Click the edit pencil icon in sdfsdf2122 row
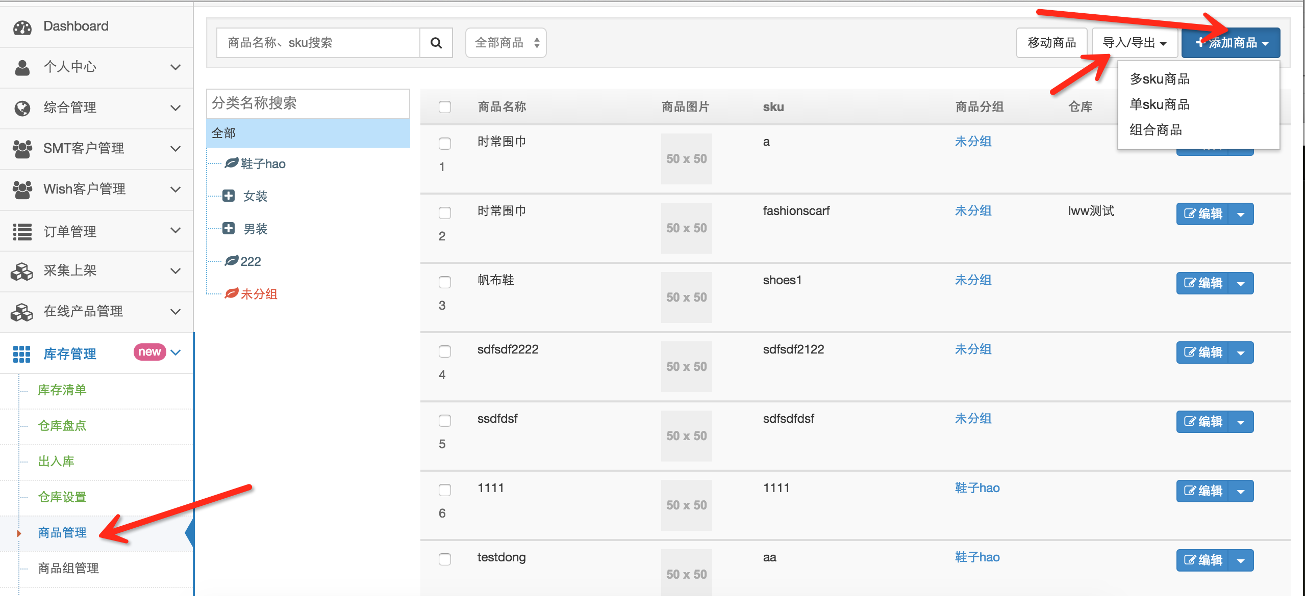The image size is (1305, 596). point(1190,353)
